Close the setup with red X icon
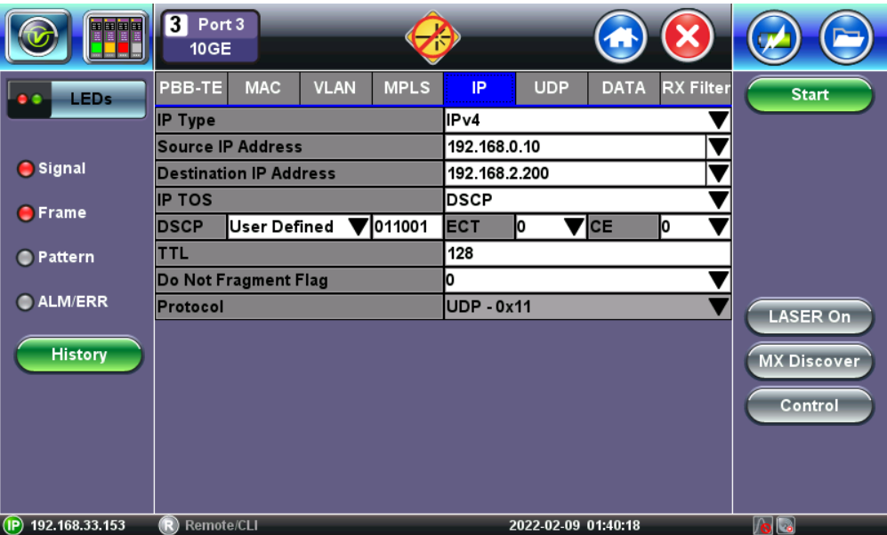 point(688,37)
